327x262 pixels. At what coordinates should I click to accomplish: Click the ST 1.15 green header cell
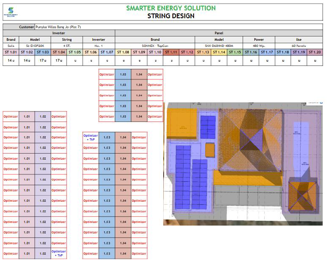(x=235, y=52)
